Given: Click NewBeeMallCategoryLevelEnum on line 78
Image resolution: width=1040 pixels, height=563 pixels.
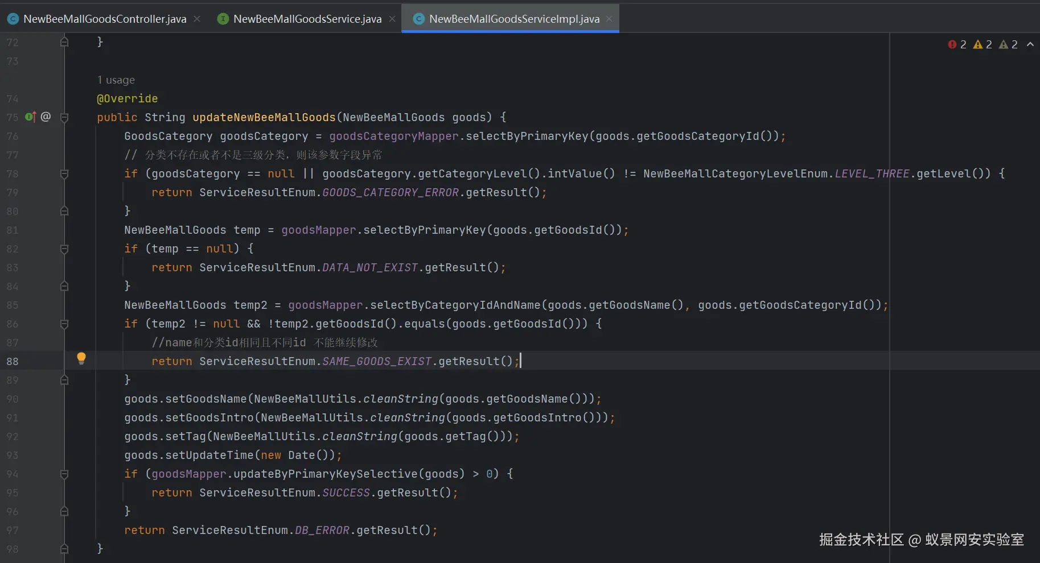Looking at the screenshot, I should point(735,173).
